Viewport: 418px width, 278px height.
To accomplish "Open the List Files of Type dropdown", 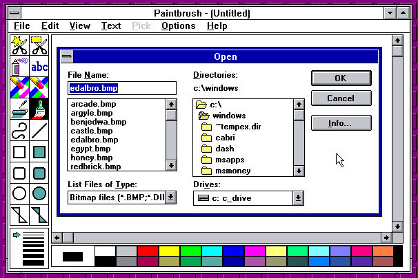I will point(170,197).
